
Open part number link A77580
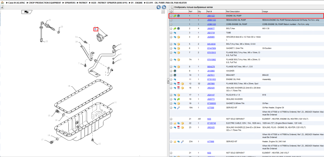[x=211, y=107]
